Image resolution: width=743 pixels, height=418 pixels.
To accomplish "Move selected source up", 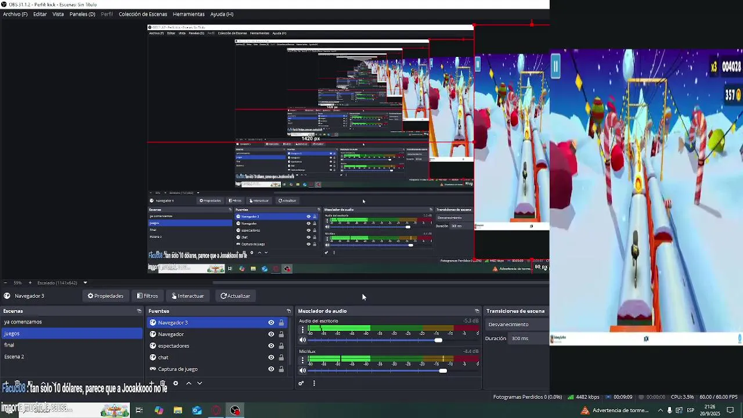I will pos(189,383).
